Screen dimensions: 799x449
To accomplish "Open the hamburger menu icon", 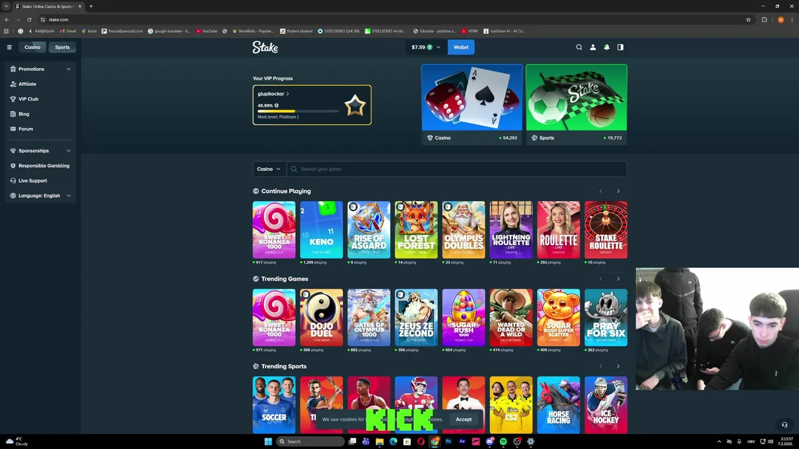I will [x=9, y=47].
